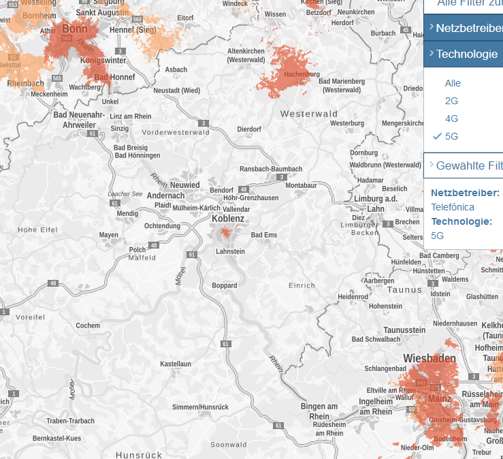This screenshot has width=503, height=459.
Task: Click the Rheinbach label on map
Action: [26, 84]
